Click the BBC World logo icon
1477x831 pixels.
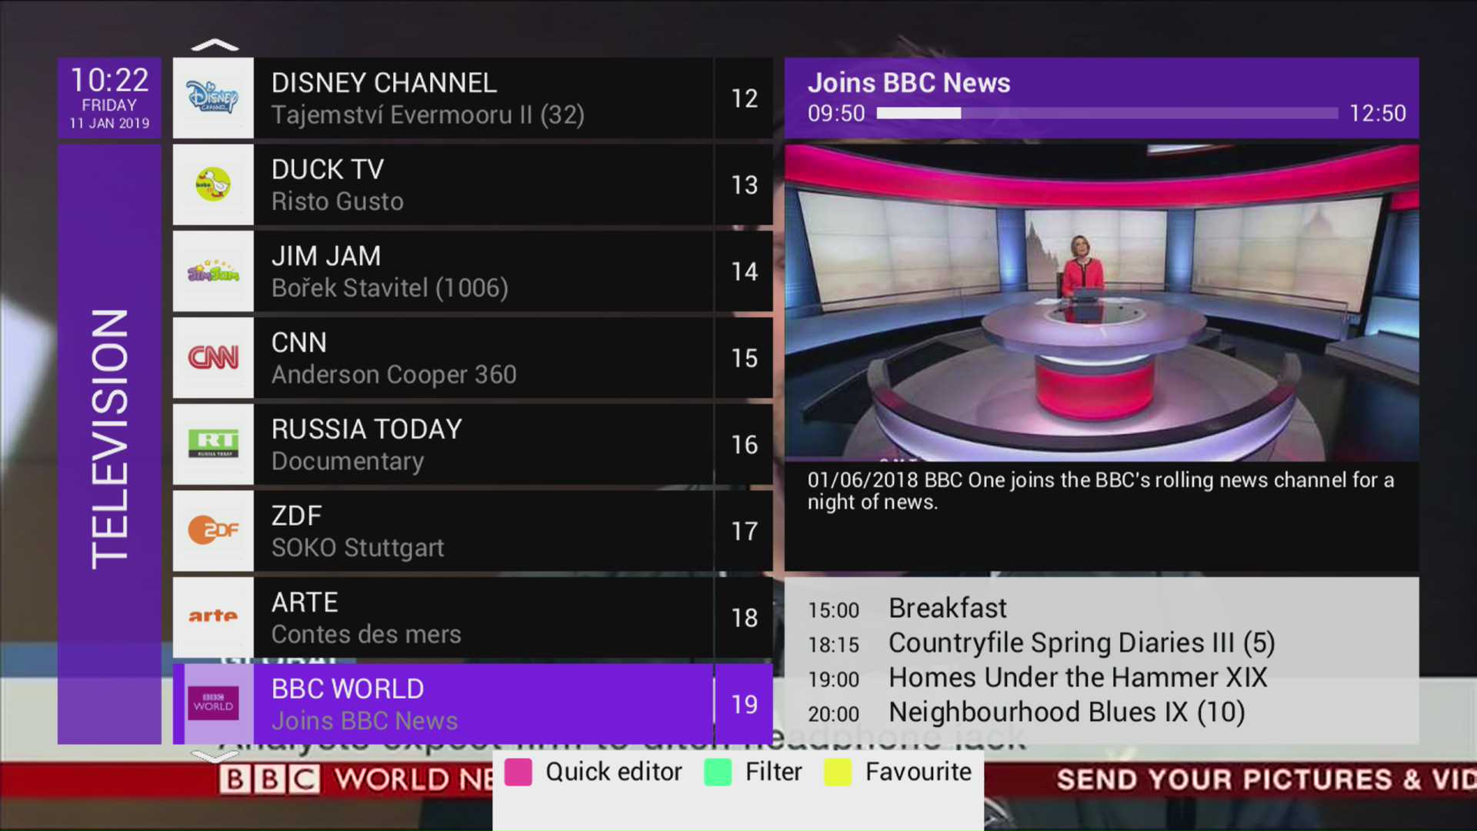point(213,703)
